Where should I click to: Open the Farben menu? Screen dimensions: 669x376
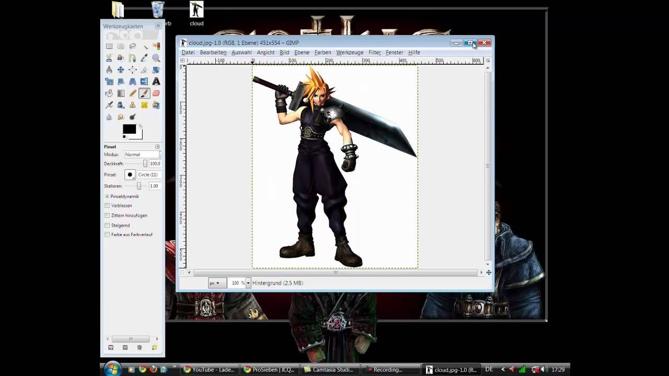click(x=322, y=52)
